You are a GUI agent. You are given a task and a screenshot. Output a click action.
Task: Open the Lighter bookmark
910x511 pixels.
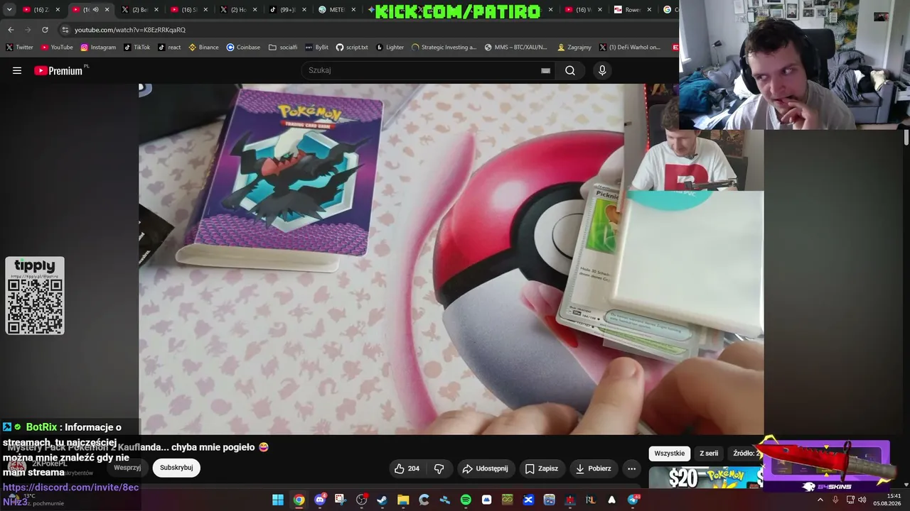pos(389,48)
